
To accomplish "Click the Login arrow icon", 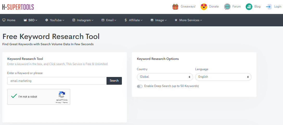I will pos(269,7).
